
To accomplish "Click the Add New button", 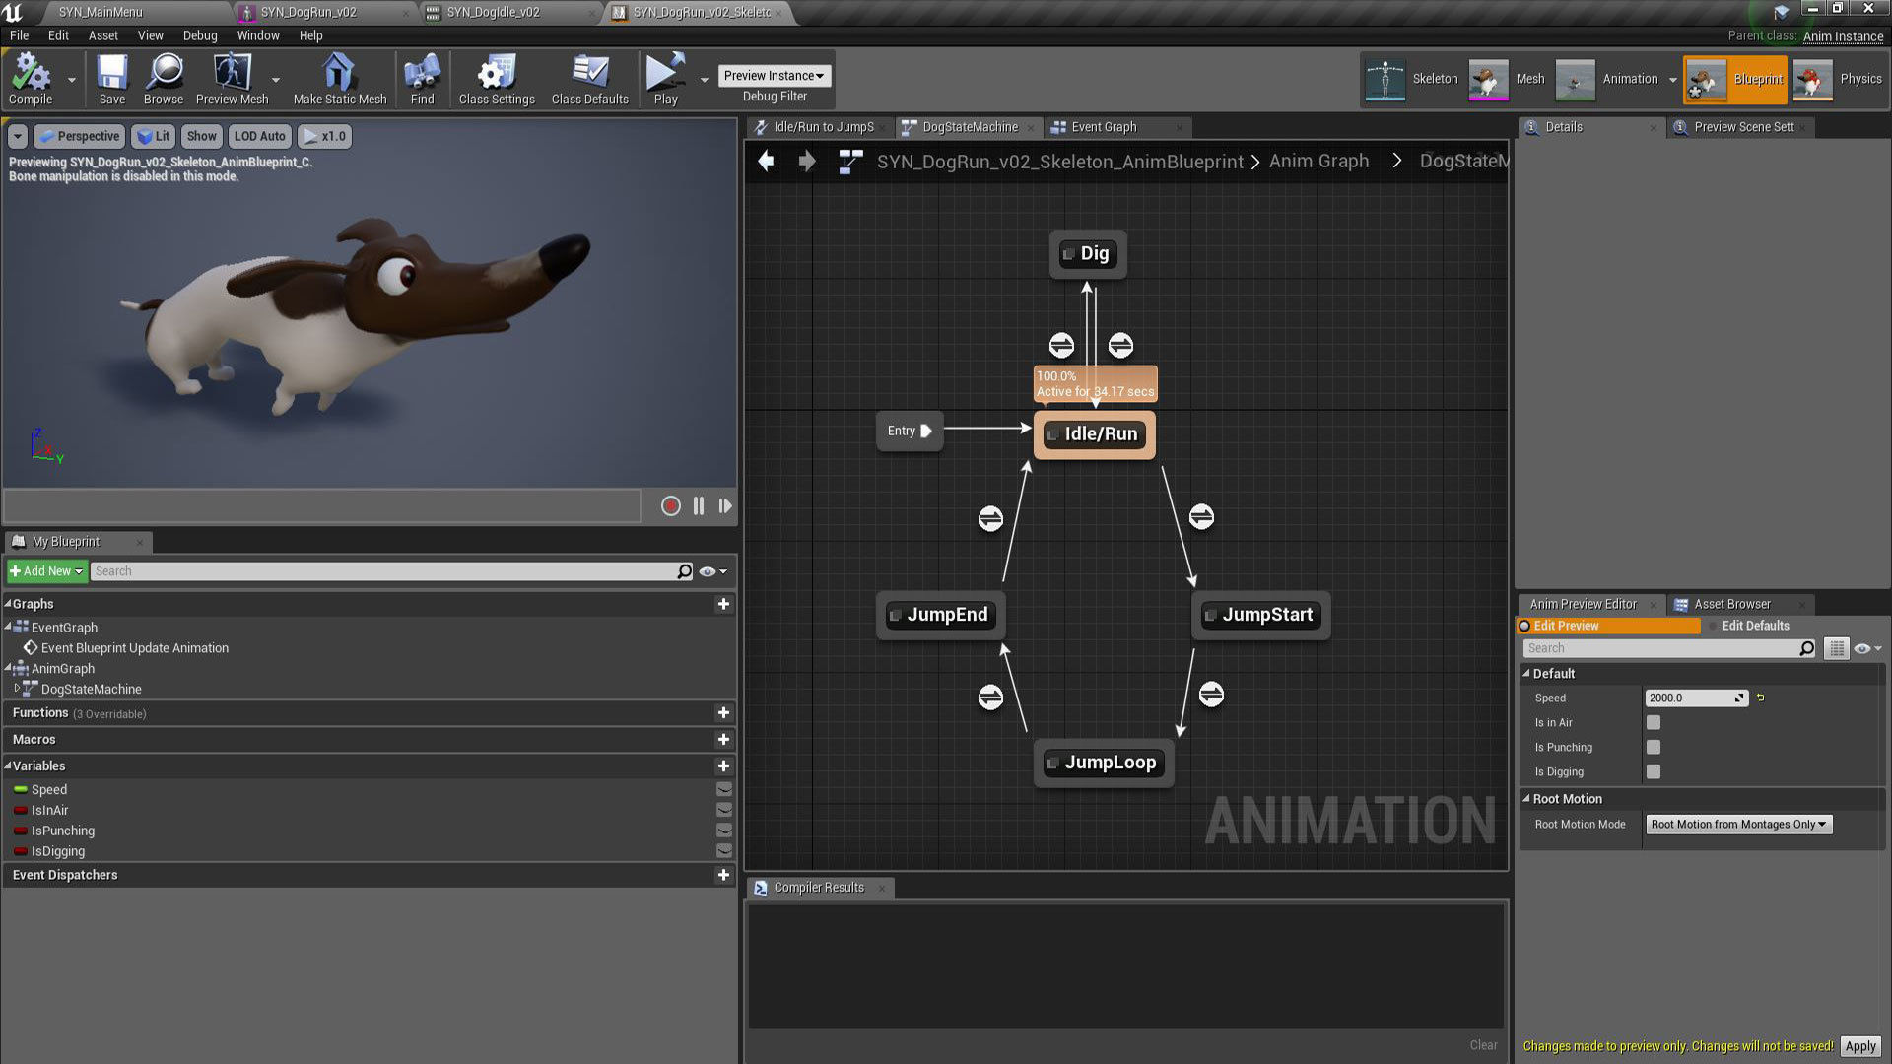I will pyautogui.click(x=46, y=571).
